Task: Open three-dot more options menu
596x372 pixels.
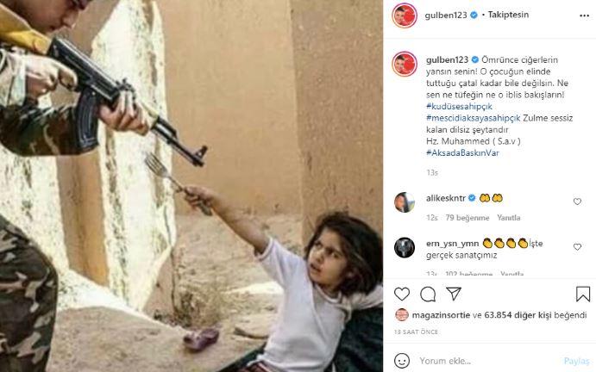Action: (584, 15)
